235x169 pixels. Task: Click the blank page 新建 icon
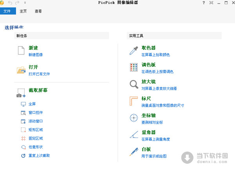coord(21,51)
